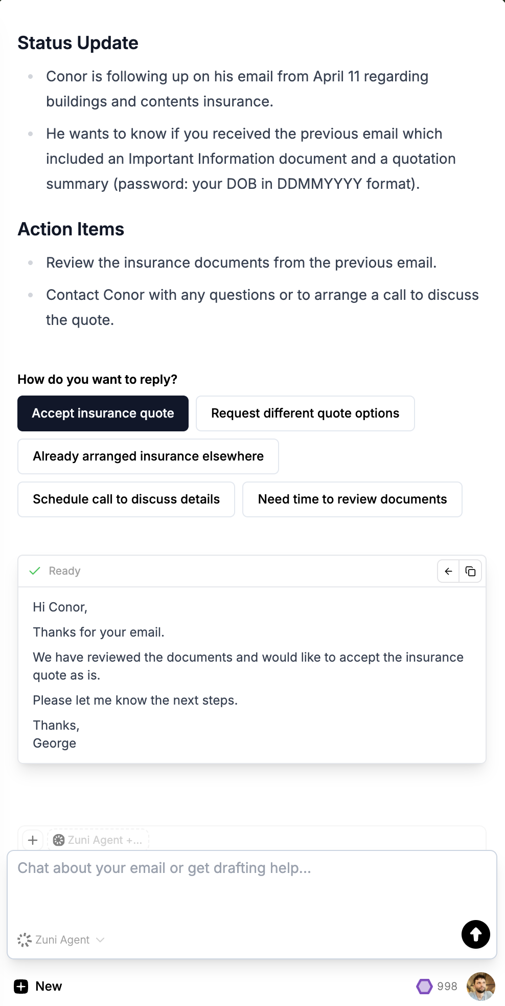505x1006 pixels.
Task: Focus the chat drafting help input field
Action: click(x=252, y=890)
